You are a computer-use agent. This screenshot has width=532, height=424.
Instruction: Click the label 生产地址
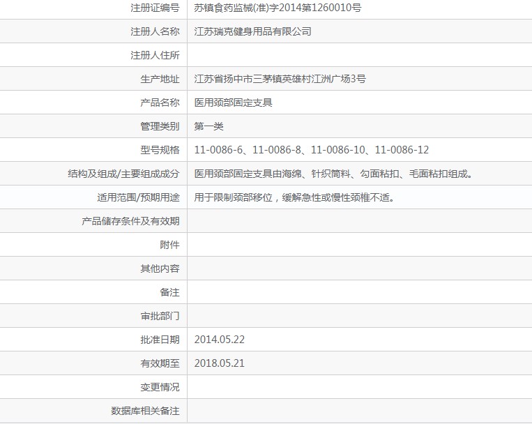click(x=160, y=79)
